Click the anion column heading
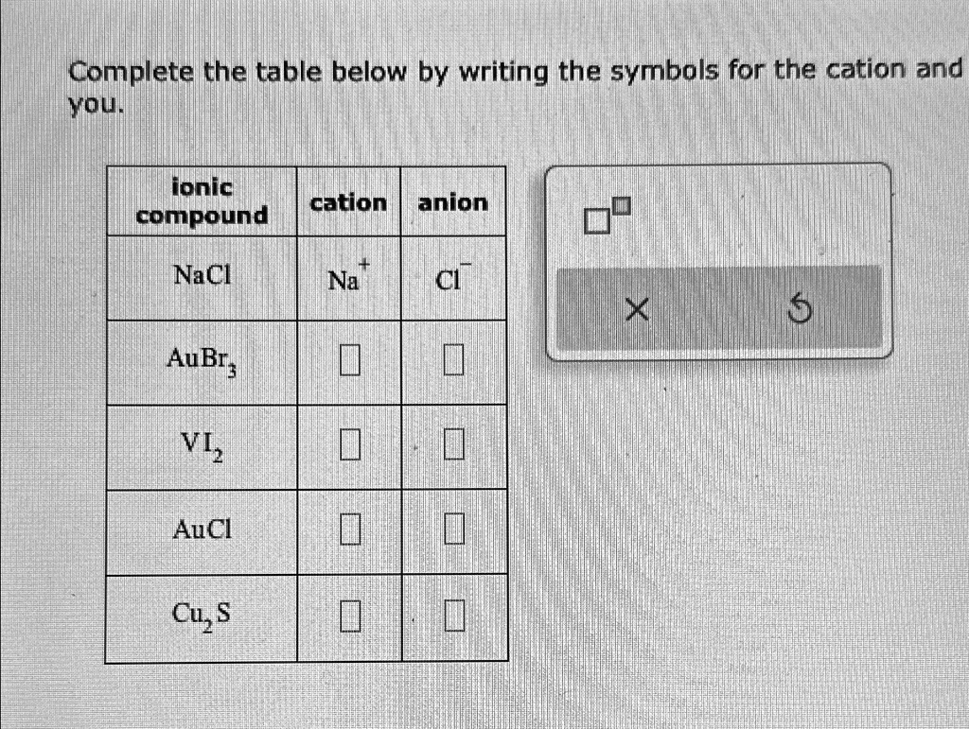The height and width of the screenshot is (729, 969). pos(451,201)
